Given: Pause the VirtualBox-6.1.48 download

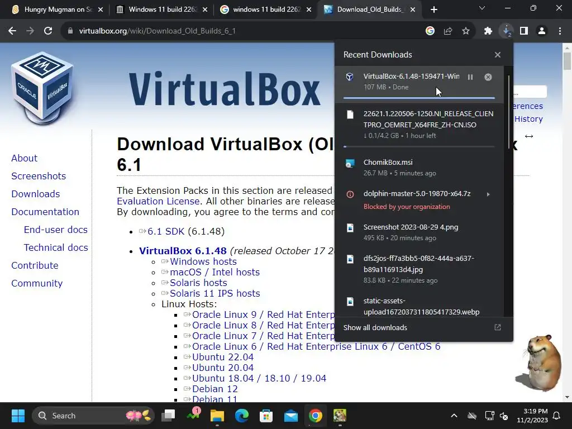Looking at the screenshot, I should tap(470, 77).
